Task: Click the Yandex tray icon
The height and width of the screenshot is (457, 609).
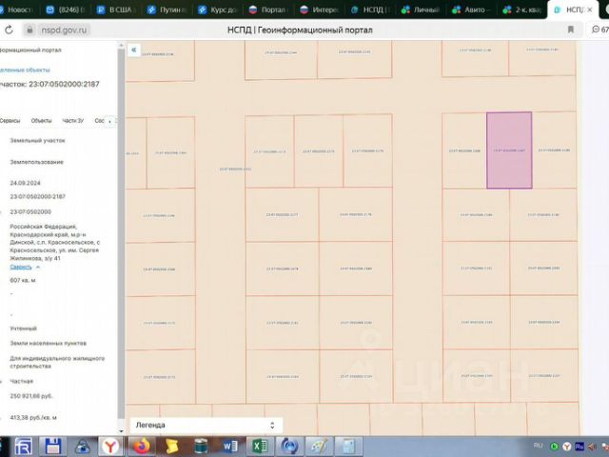Action: tap(567, 447)
